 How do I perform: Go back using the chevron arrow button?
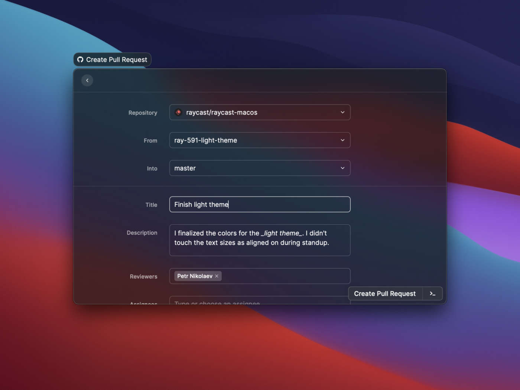point(87,80)
